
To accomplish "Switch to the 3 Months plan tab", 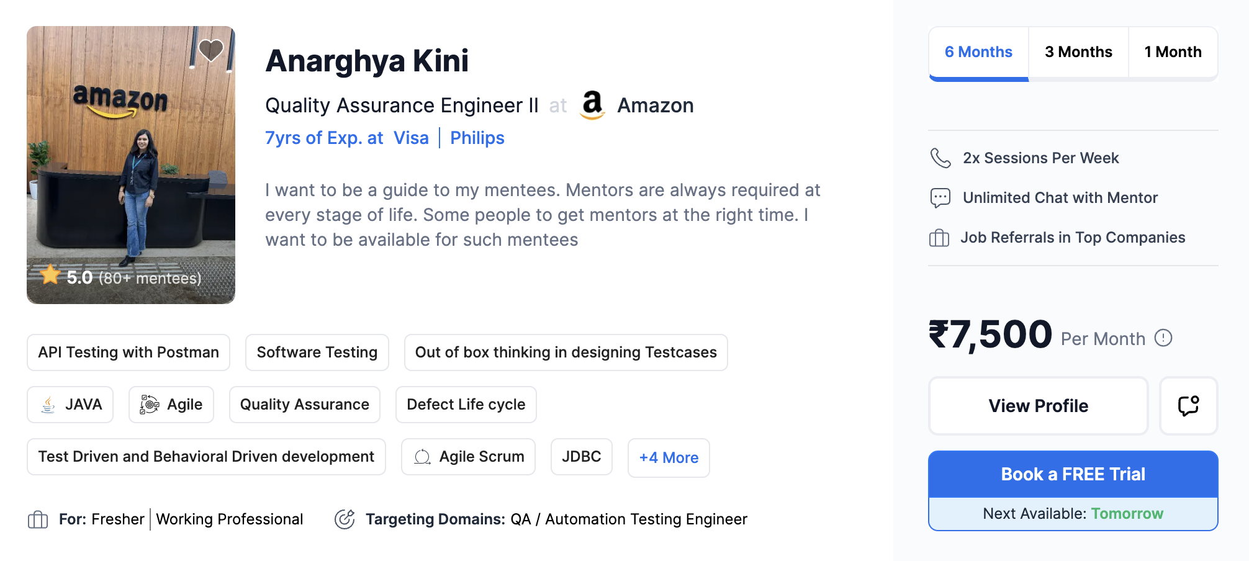I will [x=1078, y=52].
